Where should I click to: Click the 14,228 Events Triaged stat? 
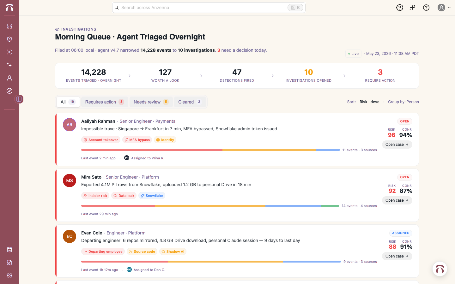point(94,76)
